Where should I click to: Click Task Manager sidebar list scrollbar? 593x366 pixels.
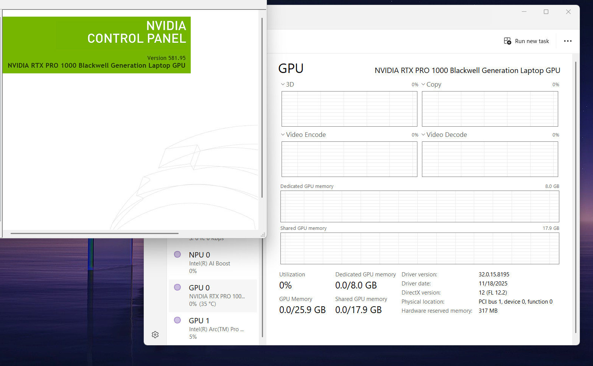262,287
